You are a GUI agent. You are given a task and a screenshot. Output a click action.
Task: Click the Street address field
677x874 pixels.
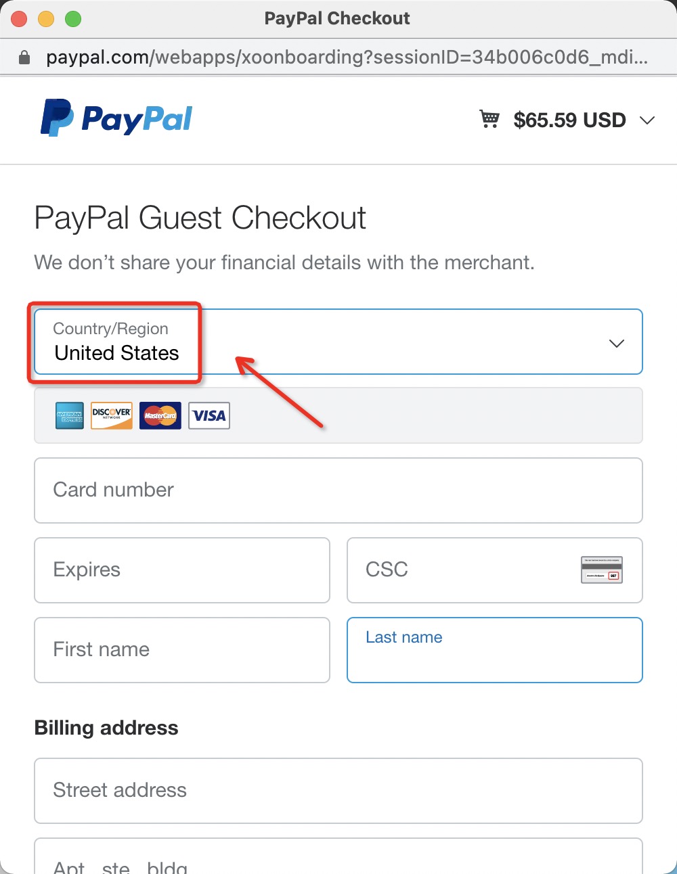(338, 791)
